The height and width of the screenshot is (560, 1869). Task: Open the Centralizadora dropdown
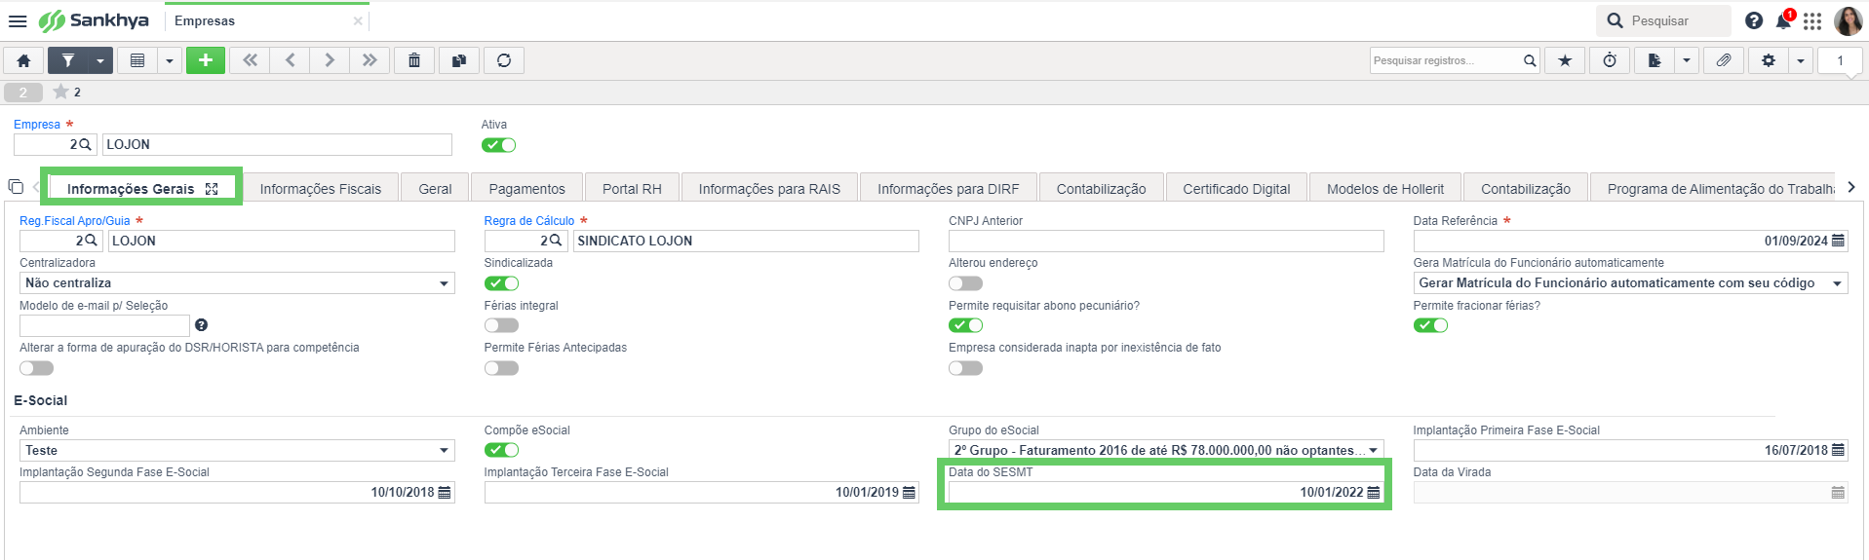pos(237,283)
